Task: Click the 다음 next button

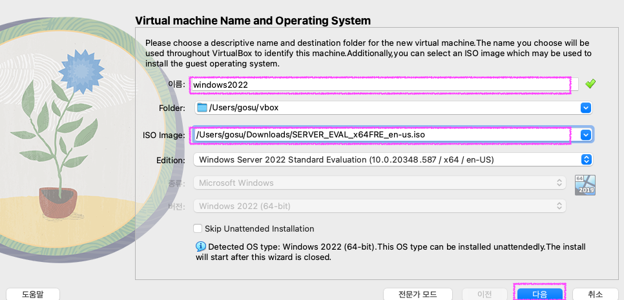Action: [539, 294]
